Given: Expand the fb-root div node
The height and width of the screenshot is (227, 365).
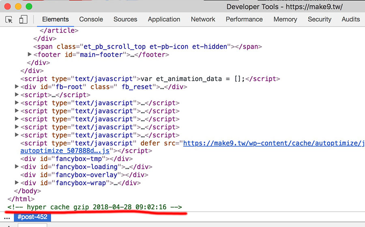Looking at the screenshot, I should pos(17,86).
